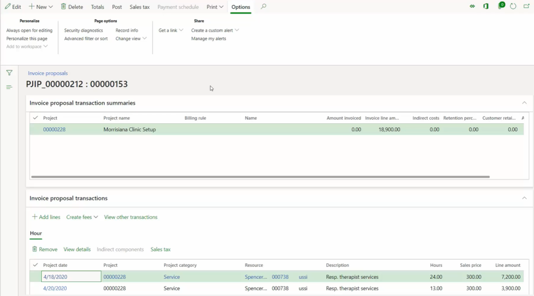This screenshot has width=534, height=296.
Task: Click the Power Apps diamond icon
Action: pyautogui.click(x=472, y=7)
